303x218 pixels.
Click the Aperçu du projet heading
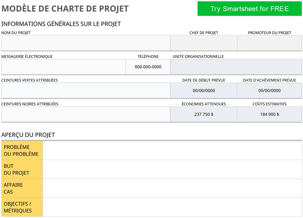(28, 135)
